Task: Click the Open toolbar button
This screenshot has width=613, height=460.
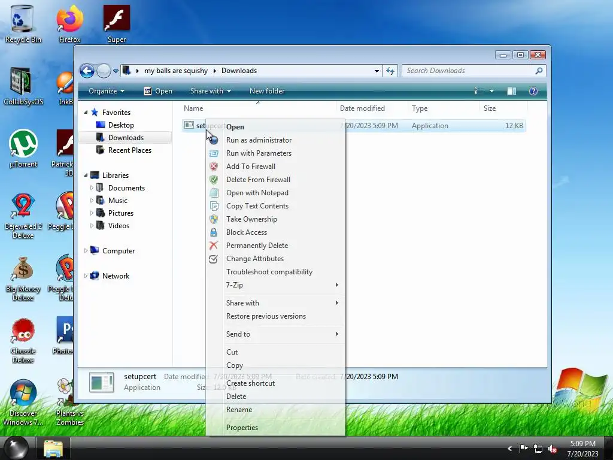Action: point(158,91)
